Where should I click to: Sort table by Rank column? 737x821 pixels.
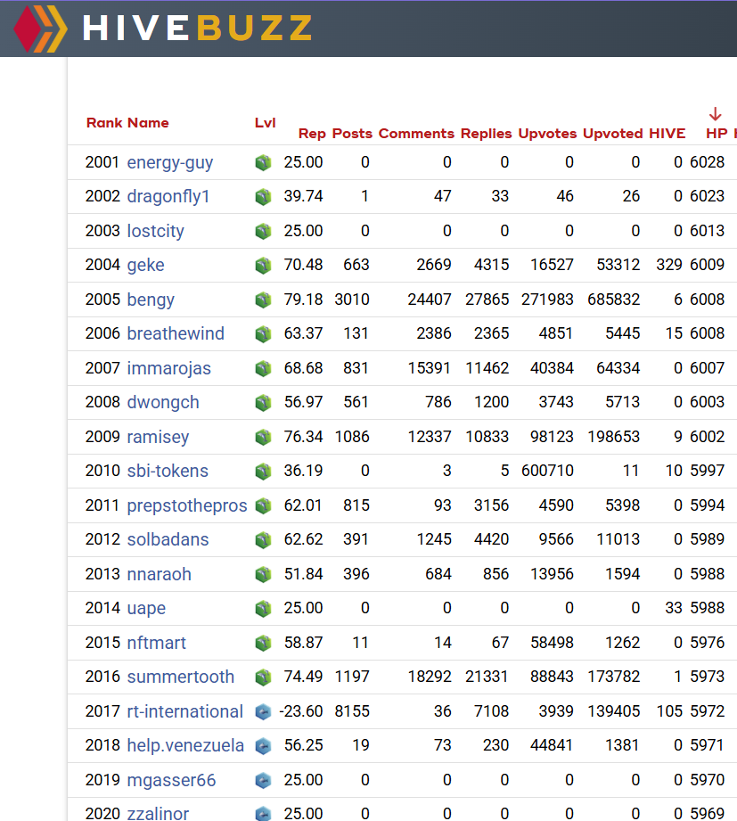pyautogui.click(x=104, y=123)
